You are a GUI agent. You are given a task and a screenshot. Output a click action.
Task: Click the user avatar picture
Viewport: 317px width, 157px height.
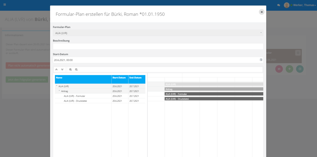(287, 5)
